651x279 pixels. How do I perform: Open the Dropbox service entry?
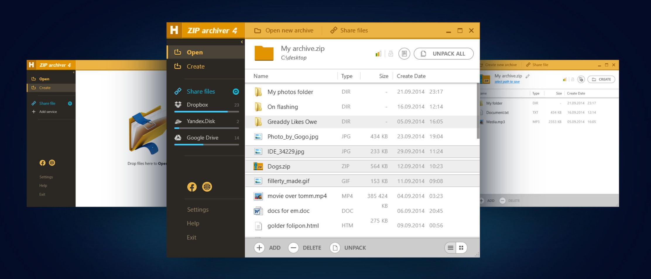206,105
